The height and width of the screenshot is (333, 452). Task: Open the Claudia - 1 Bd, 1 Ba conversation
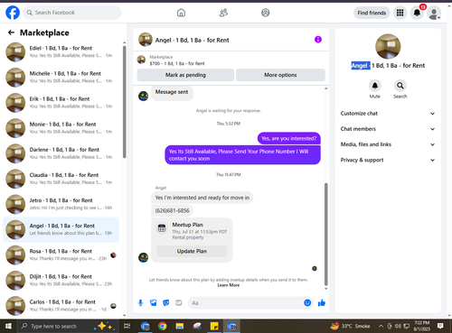pyautogui.click(x=61, y=179)
